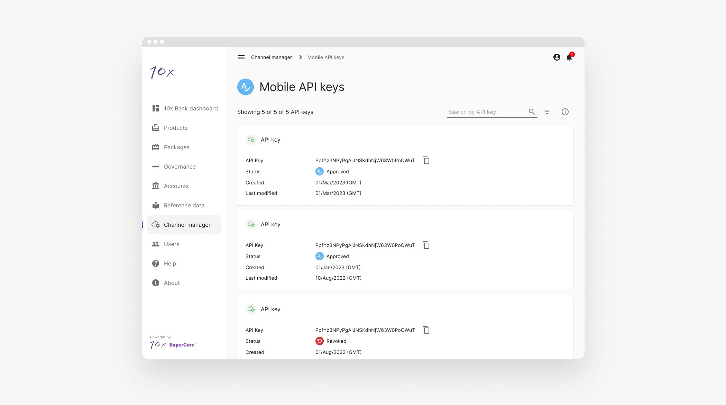Copy the revoked API key

[426, 330]
